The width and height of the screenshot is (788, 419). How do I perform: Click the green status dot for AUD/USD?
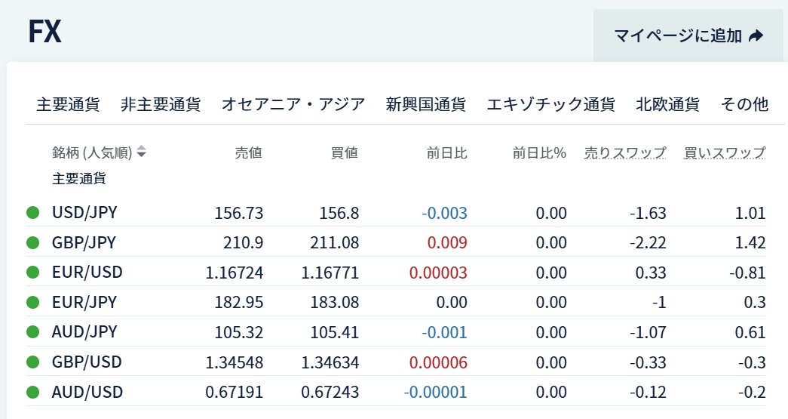[x=32, y=392]
